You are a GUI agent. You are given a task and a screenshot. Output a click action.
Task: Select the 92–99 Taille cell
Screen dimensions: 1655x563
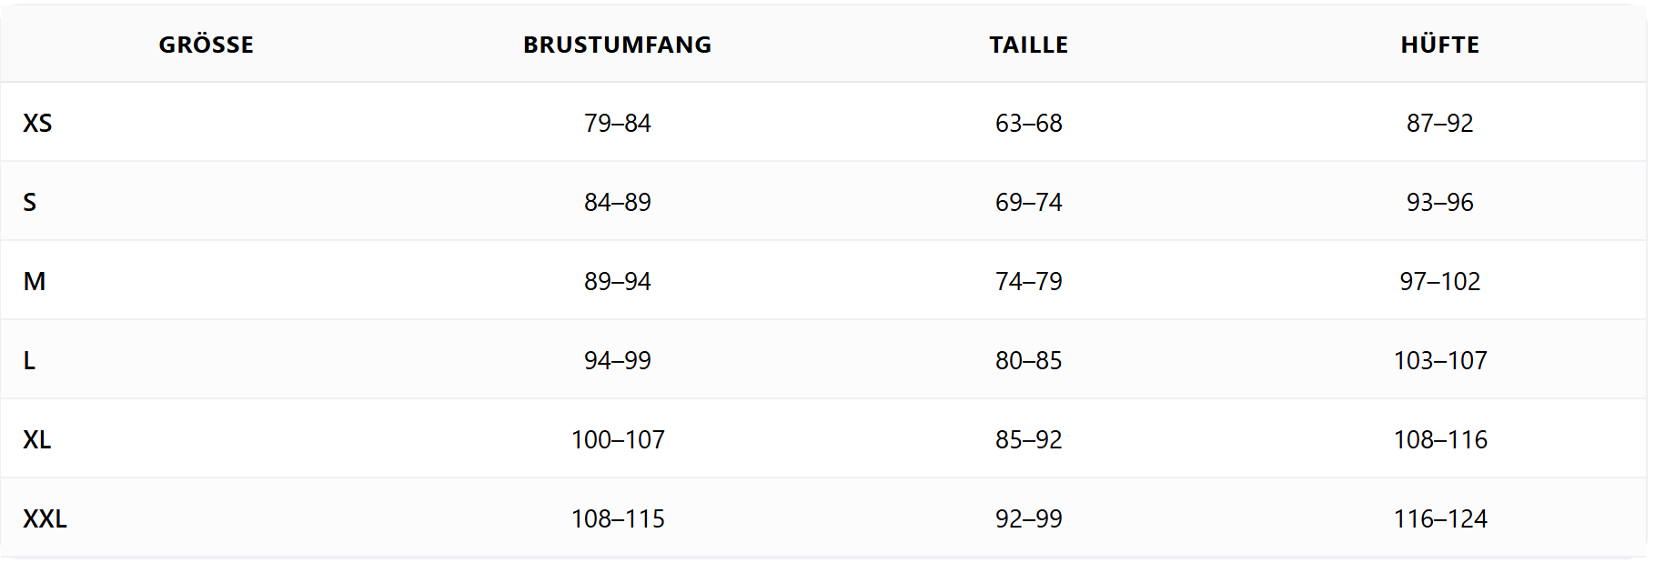tap(1028, 518)
